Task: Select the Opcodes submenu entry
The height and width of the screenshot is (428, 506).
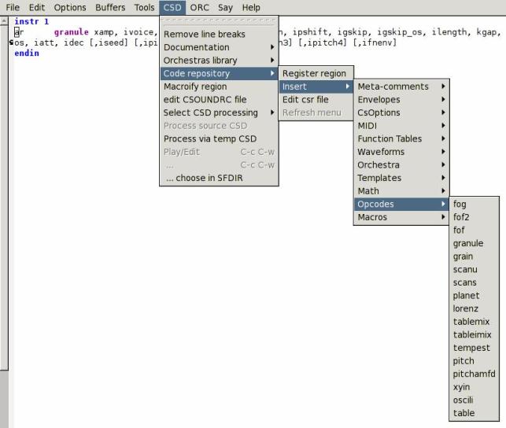Action: [401, 204]
